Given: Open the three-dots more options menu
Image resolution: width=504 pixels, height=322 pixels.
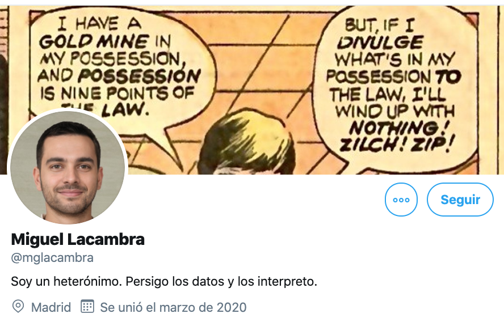Looking at the screenshot, I should [401, 200].
